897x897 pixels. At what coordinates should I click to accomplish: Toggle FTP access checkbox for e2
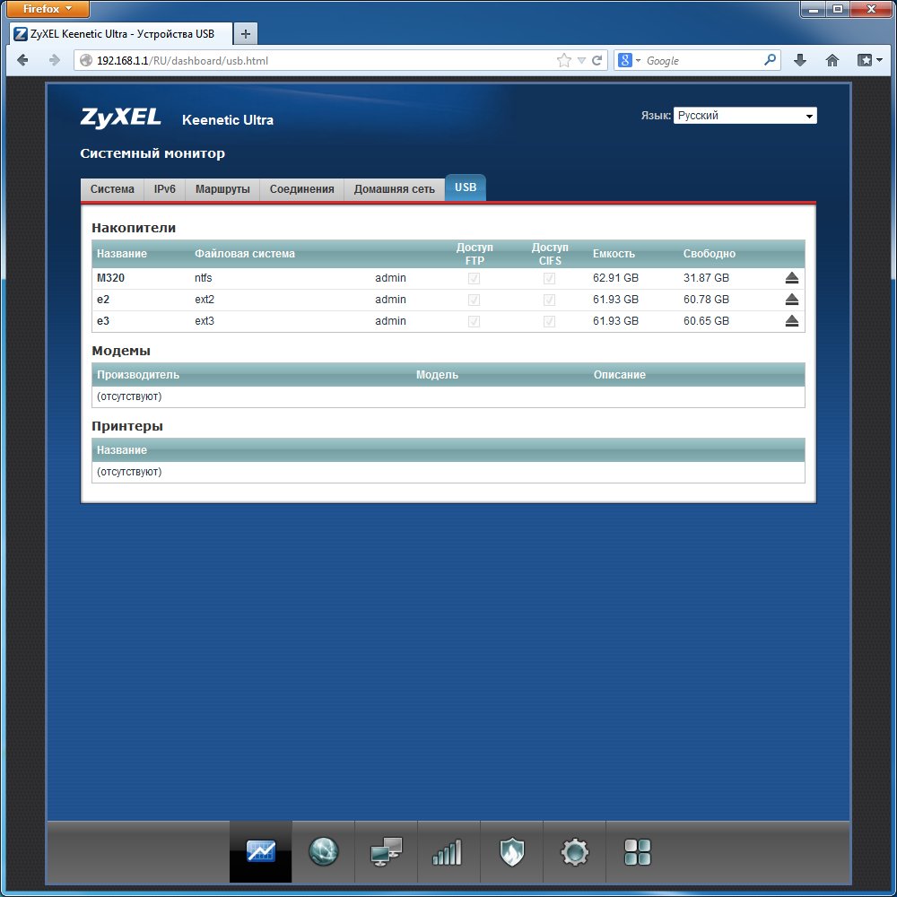tap(474, 300)
